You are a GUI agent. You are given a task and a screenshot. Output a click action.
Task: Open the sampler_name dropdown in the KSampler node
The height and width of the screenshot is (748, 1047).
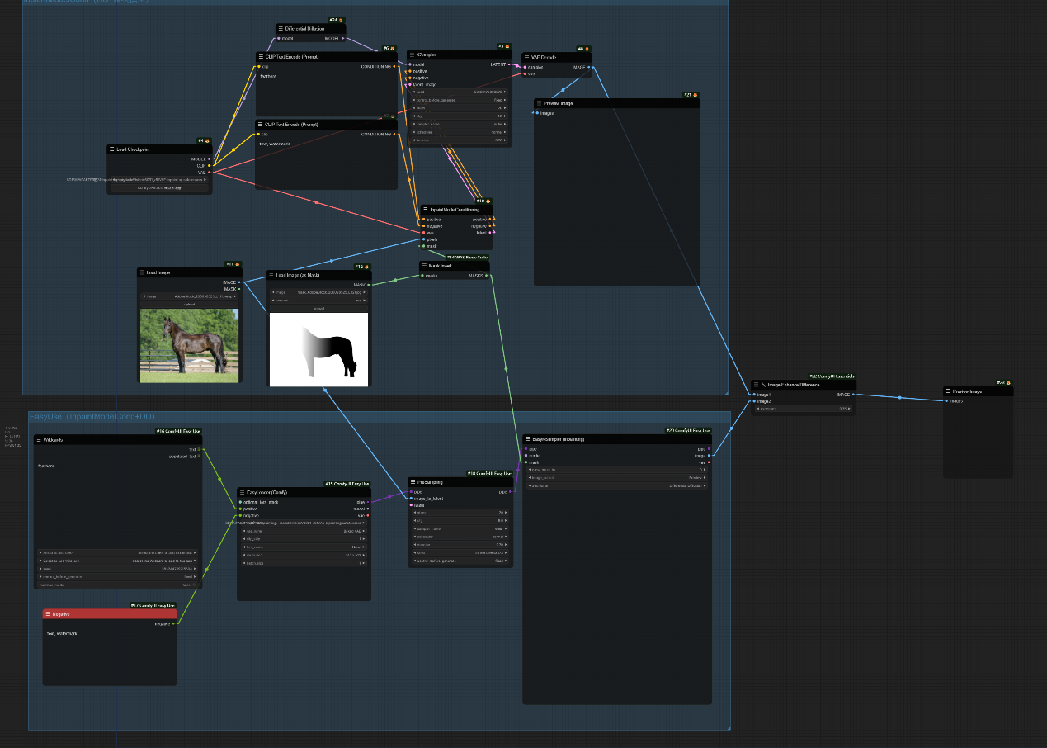click(x=459, y=124)
